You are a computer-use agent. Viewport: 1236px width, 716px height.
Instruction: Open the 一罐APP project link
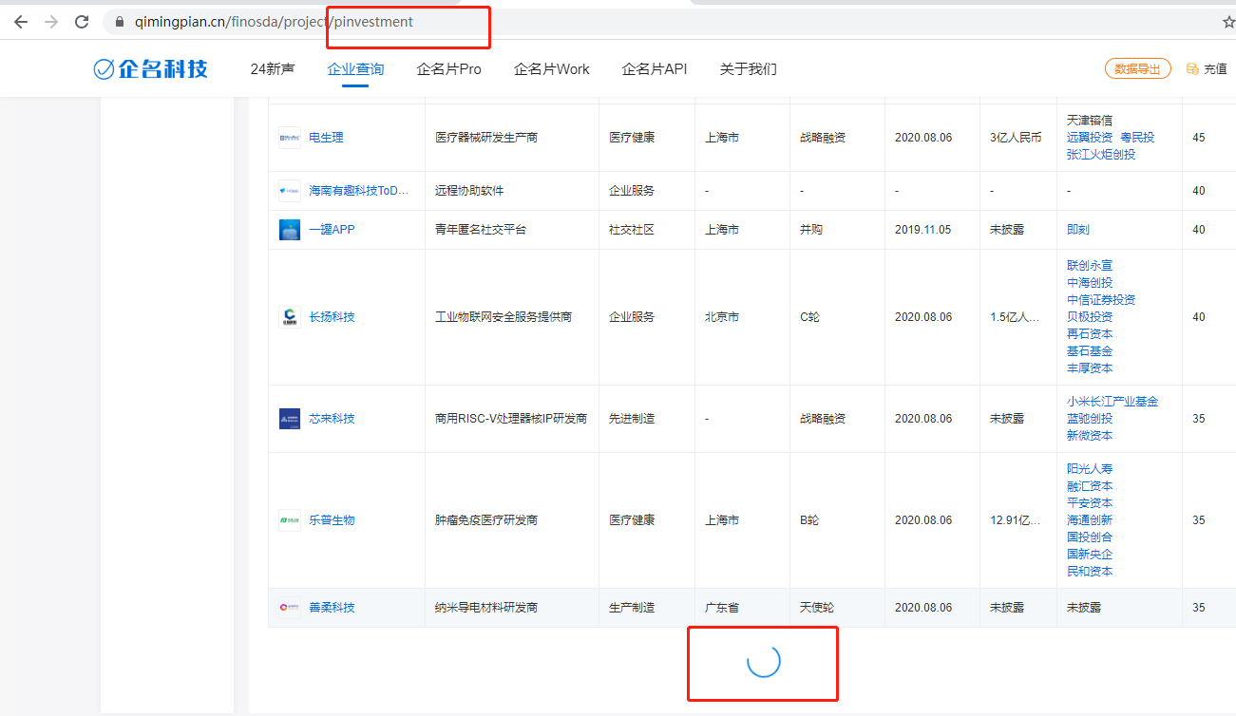click(x=332, y=230)
